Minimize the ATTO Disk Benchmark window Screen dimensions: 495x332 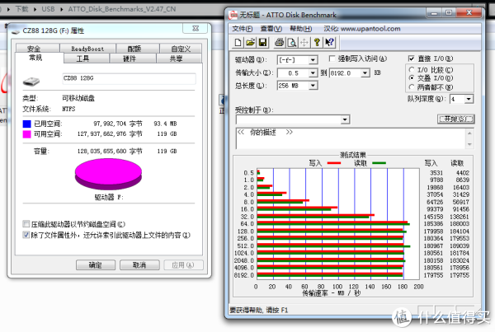coord(435,13)
